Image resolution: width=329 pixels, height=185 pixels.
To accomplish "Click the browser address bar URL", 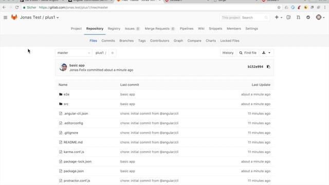I will point(74,7).
